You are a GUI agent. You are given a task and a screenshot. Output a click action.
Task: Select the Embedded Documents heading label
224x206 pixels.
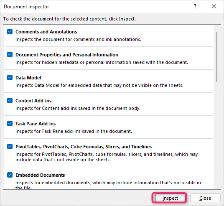click(40, 175)
